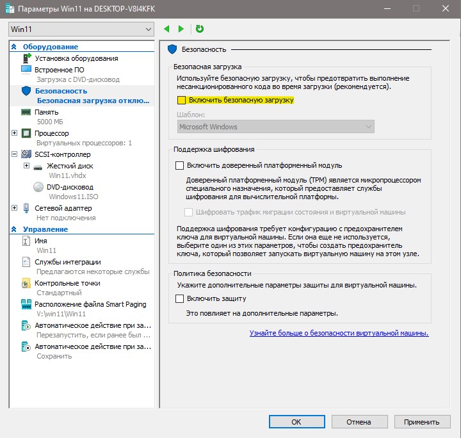Click the Процессор CPU icon
The width and height of the screenshot is (461, 438).
[x=26, y=133]
